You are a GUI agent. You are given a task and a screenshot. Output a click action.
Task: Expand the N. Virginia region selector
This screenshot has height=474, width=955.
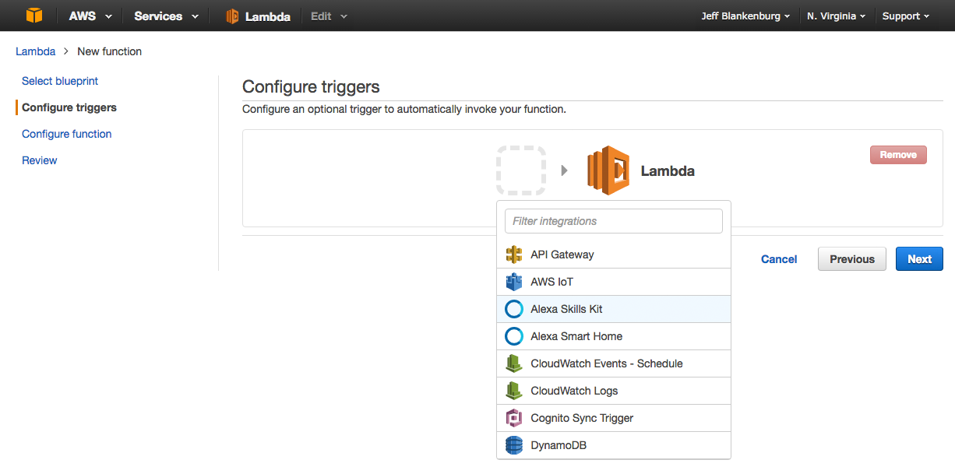click(x=836, y=16)
